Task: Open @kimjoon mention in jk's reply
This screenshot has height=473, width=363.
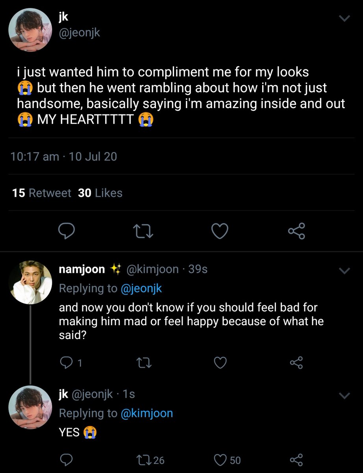Action: tap(146, 413)
